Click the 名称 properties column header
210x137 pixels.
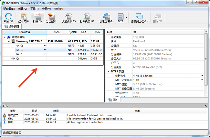[x=119, y=32]
